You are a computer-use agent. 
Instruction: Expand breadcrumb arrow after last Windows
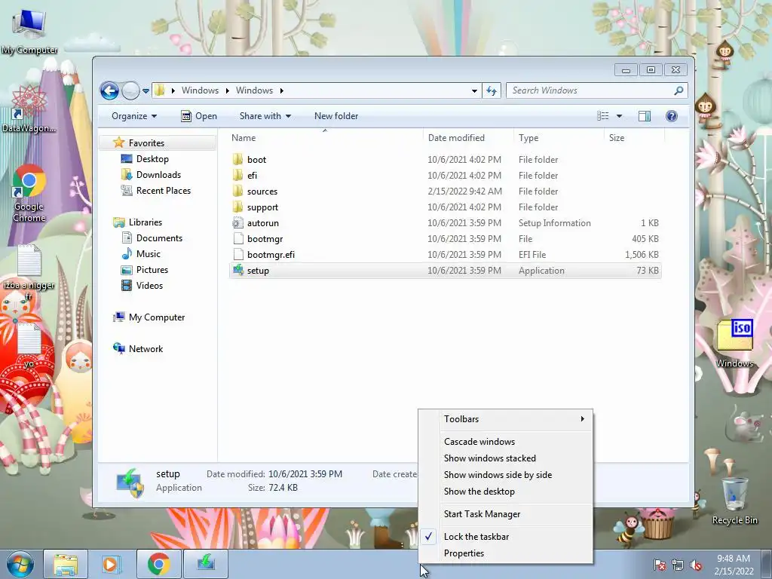282,90
